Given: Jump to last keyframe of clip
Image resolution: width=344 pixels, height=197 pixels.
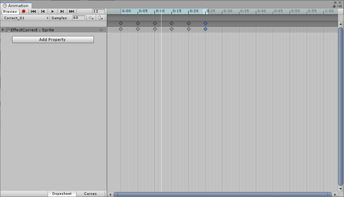Looking at the screenshot, I should coord(72,12).
